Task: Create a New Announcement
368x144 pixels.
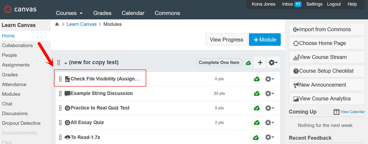Action: (x=327, y=85)
